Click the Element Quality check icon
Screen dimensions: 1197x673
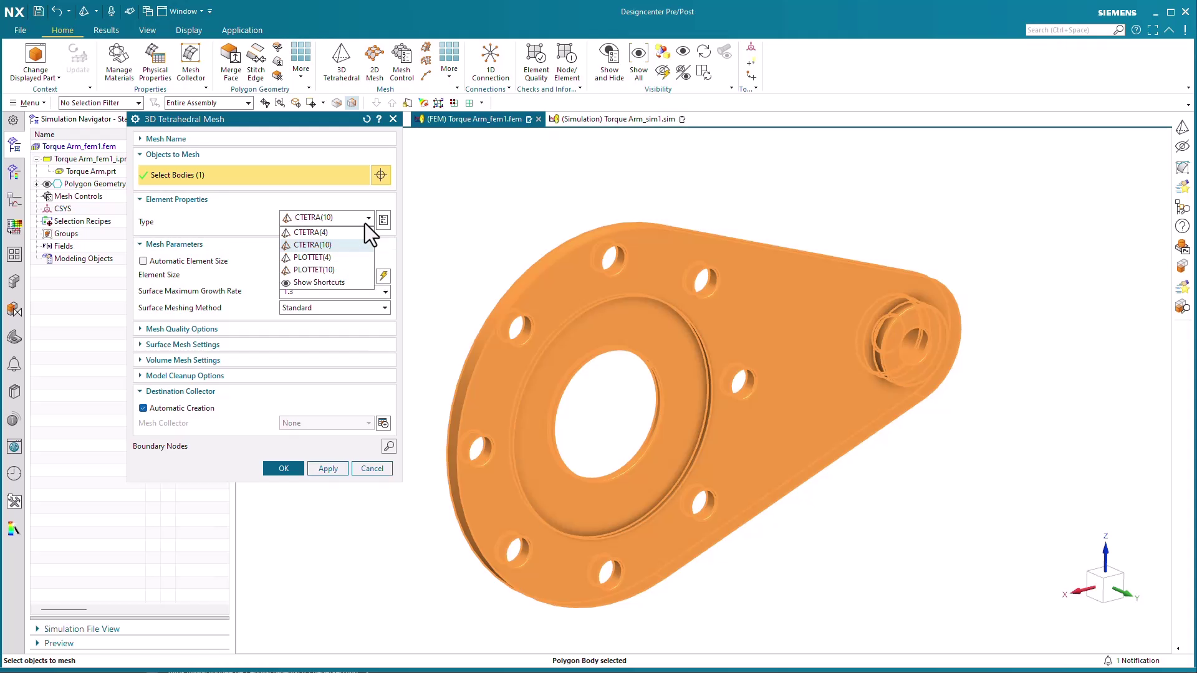536,62
